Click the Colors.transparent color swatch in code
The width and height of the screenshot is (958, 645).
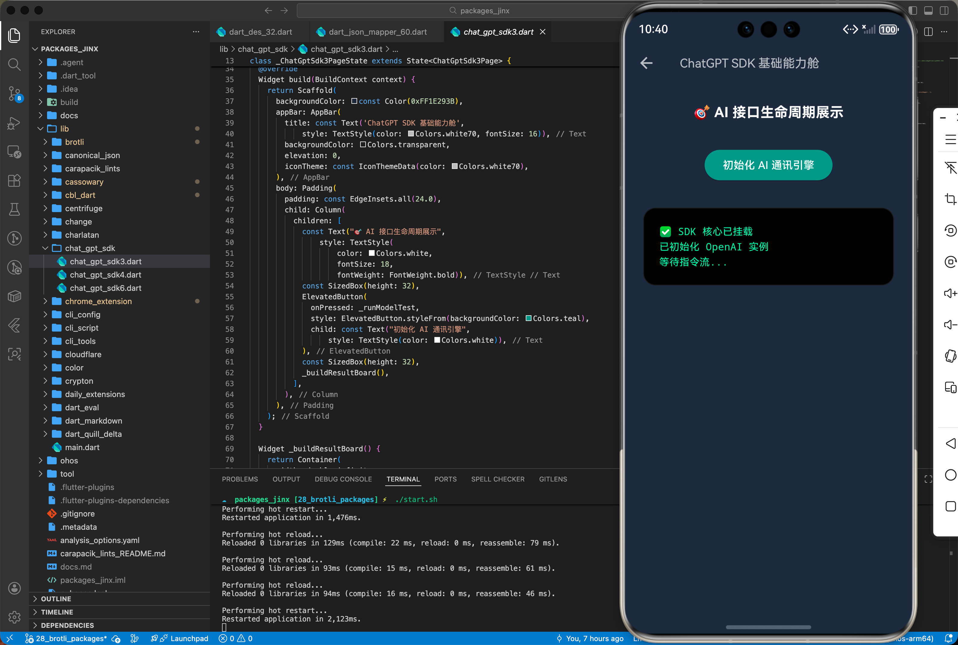[x=363, y=145]
